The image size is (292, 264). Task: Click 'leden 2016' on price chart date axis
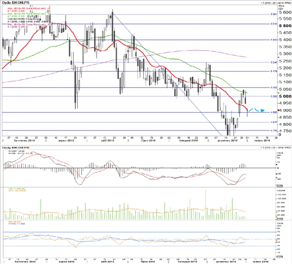(x=262, y=140)
